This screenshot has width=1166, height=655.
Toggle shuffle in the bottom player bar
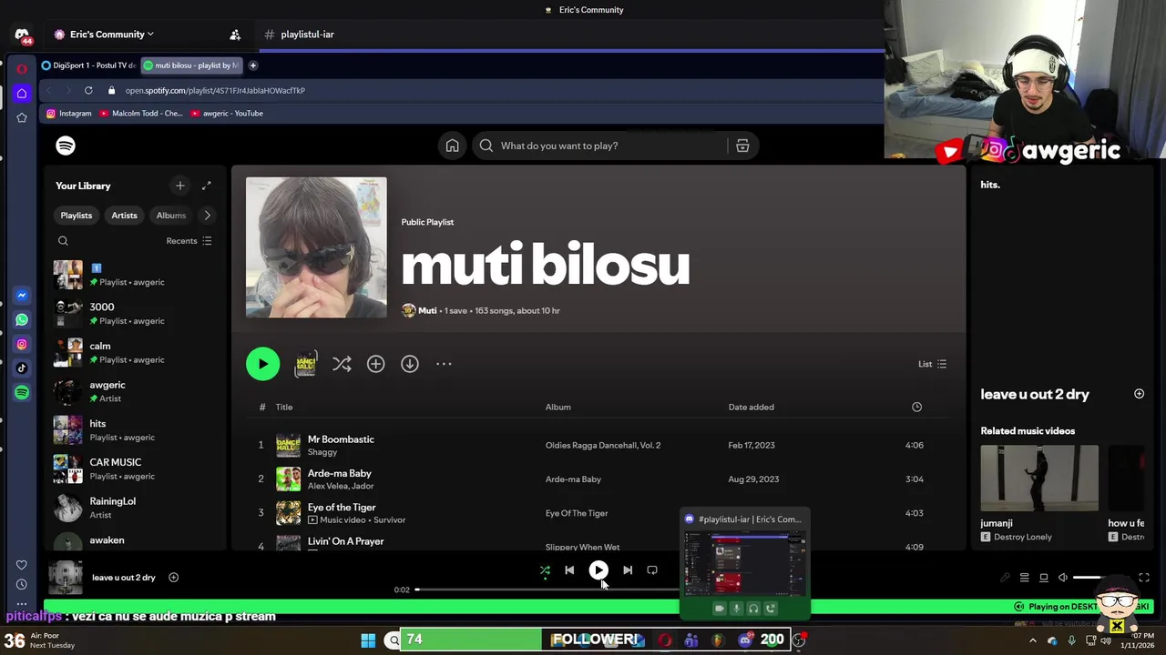[545, 570]
